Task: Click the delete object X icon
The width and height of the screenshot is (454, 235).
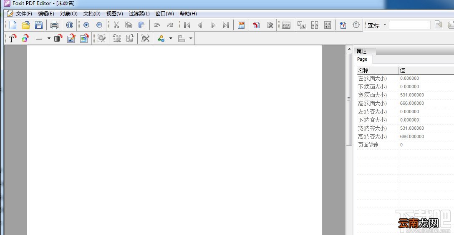Action: pos(145,38)
